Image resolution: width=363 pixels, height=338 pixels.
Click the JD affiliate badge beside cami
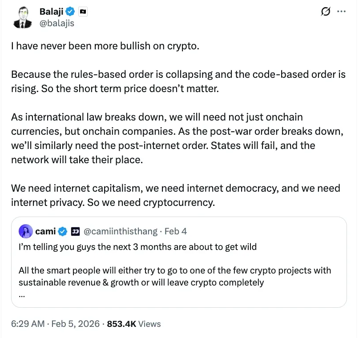tap(75, 231)
